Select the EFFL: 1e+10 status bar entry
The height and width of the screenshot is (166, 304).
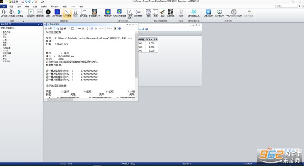point(67,164)
